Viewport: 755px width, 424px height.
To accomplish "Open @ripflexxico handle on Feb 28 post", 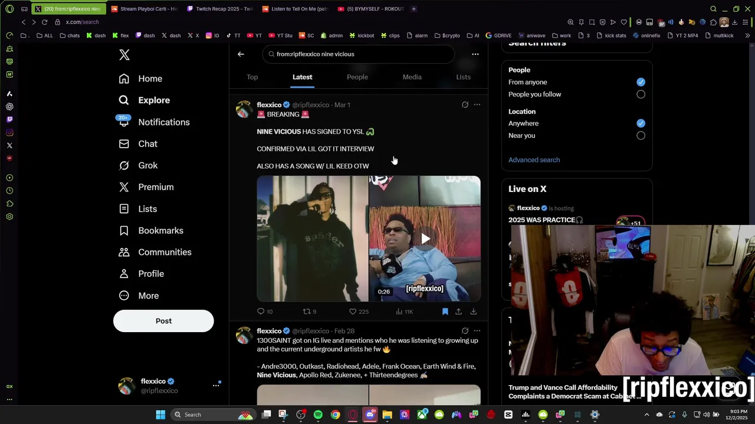I will pyautogui.click(x=311, y=331).
